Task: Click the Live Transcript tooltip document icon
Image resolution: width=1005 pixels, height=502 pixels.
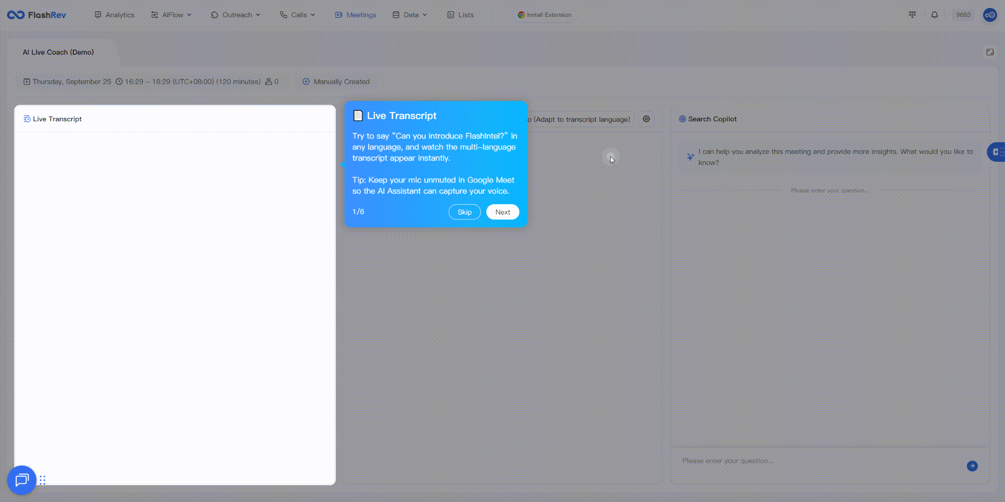Action: 358,116
